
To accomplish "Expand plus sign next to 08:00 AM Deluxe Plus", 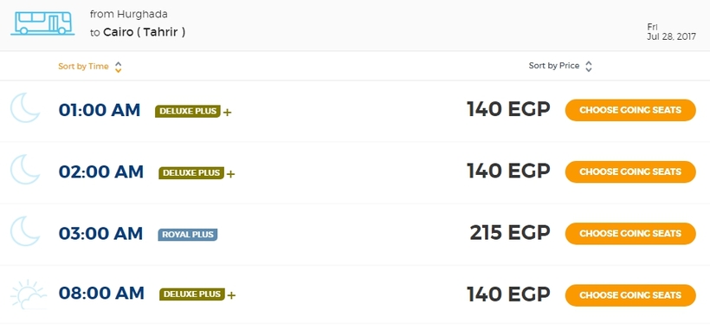I will pos(231,295).
